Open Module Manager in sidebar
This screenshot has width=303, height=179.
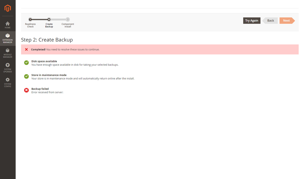(x=8, y=53)
